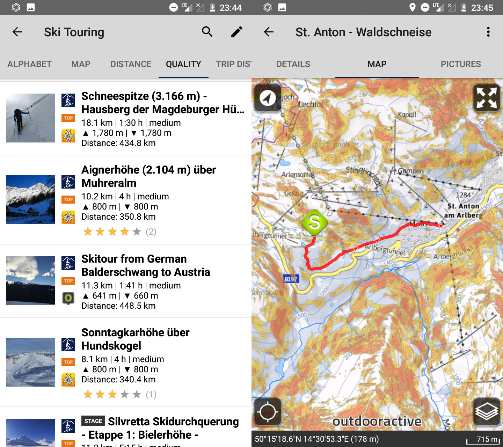Screen dimensions: 503x447
Task: Select the TRIP DISTANCE sorting tab
Action: (x=233, y=64)
